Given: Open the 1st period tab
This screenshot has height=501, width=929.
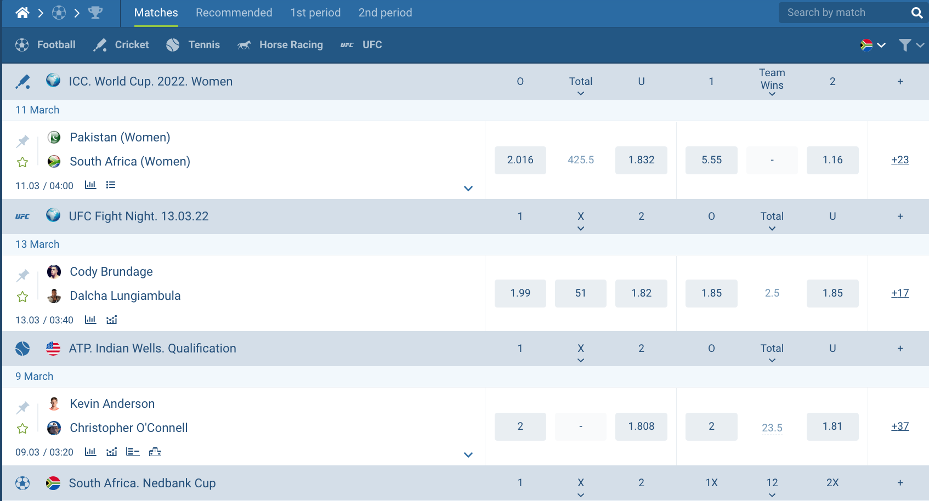Looking at the screenshot, I should (x=315, y=12).
